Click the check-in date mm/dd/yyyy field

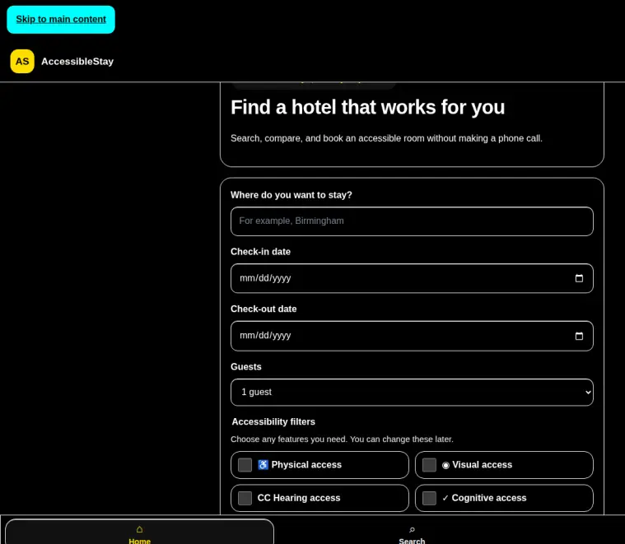(x=412, y=278)
